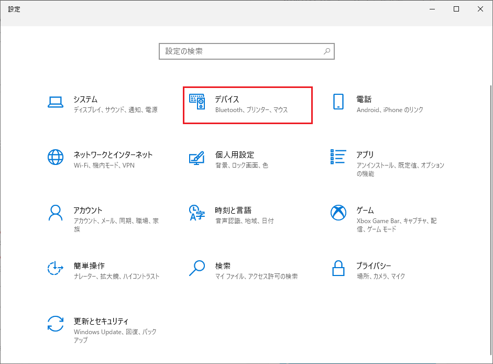Click "場所、カメラ、マイク" description
Screen dimensions: 493x364
pos(381,277)
